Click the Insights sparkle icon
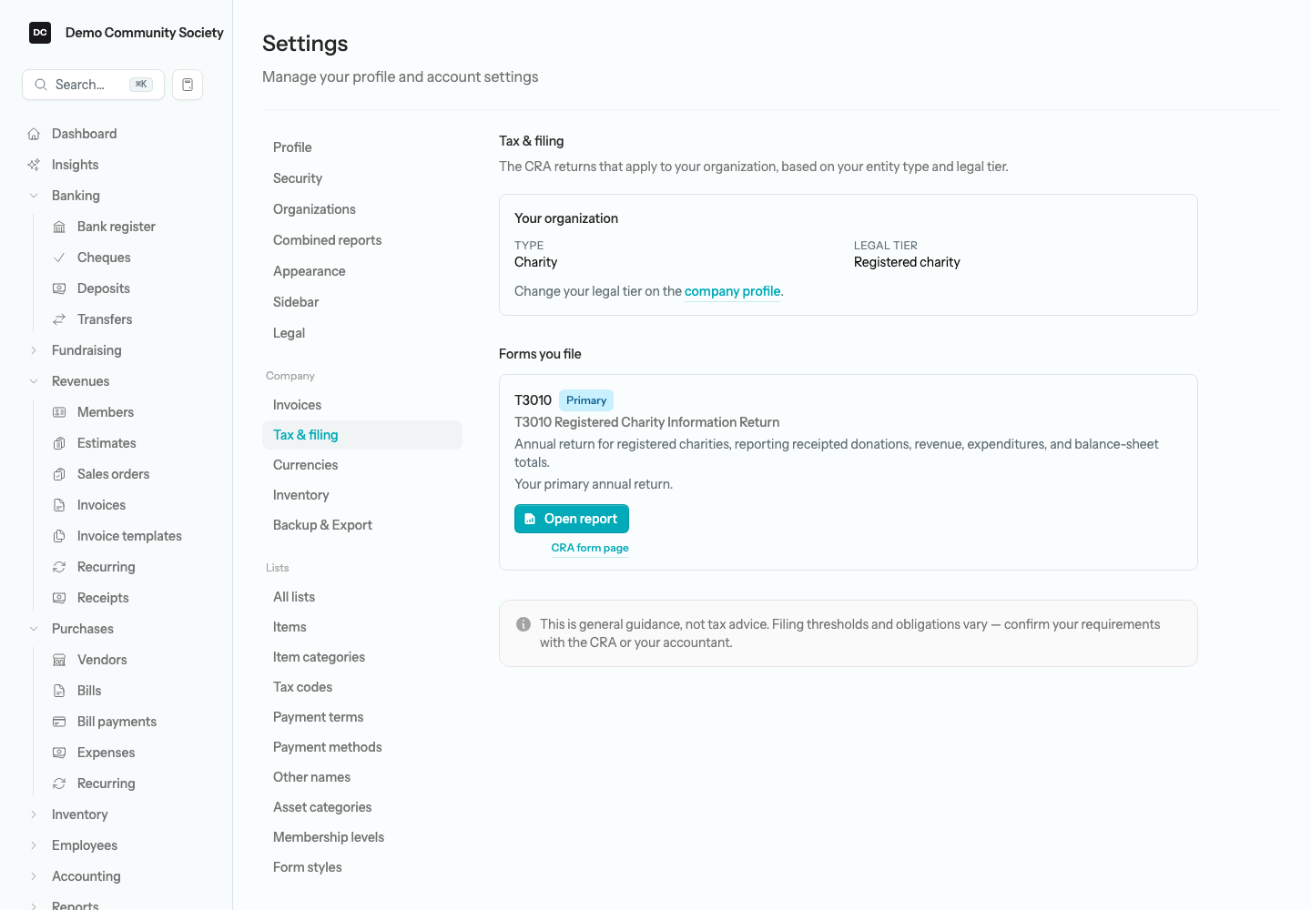This screenshot has height=910, width=1311. [x=34, y=165]
